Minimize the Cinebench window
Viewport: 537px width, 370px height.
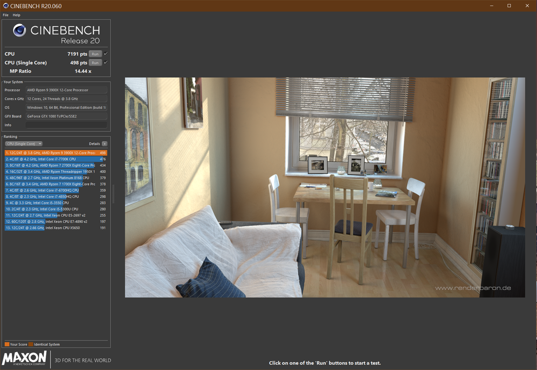pyautogui.click(x=491, y=6)
